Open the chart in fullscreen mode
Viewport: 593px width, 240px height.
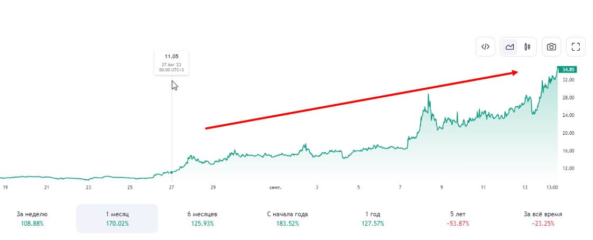pyautogui.click(x=576, y=47)
